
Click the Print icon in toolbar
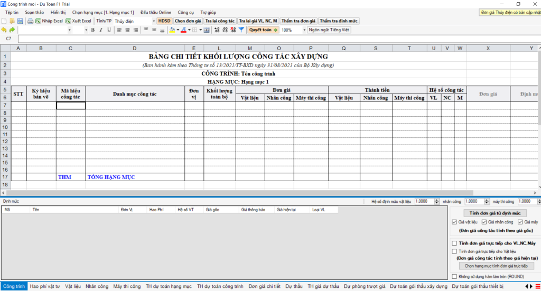30,21
